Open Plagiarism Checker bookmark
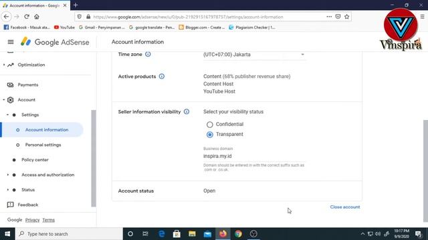This screenshot has width=428, height=240. (x=252, y=27)
